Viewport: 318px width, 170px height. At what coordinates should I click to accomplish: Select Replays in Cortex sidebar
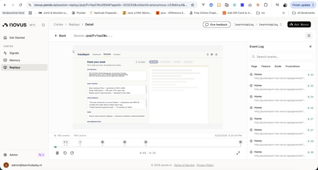click(x=24, y=68)
